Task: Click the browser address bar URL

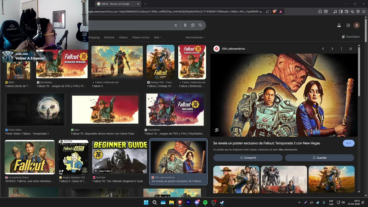Action: point(175,11)
